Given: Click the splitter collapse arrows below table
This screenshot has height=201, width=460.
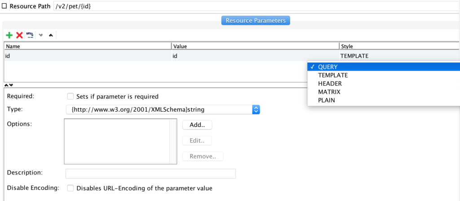Looking at the screenshot, I should click(9, 85).
